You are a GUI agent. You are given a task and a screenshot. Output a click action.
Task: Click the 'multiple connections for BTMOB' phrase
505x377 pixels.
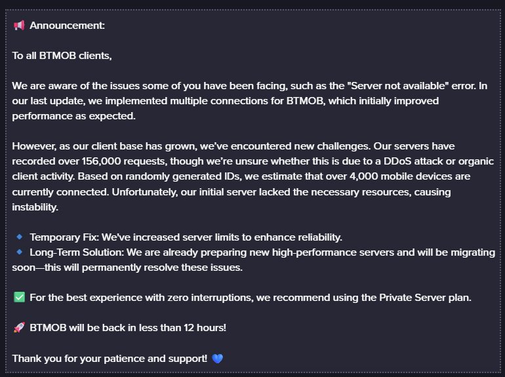coord(247,101)
